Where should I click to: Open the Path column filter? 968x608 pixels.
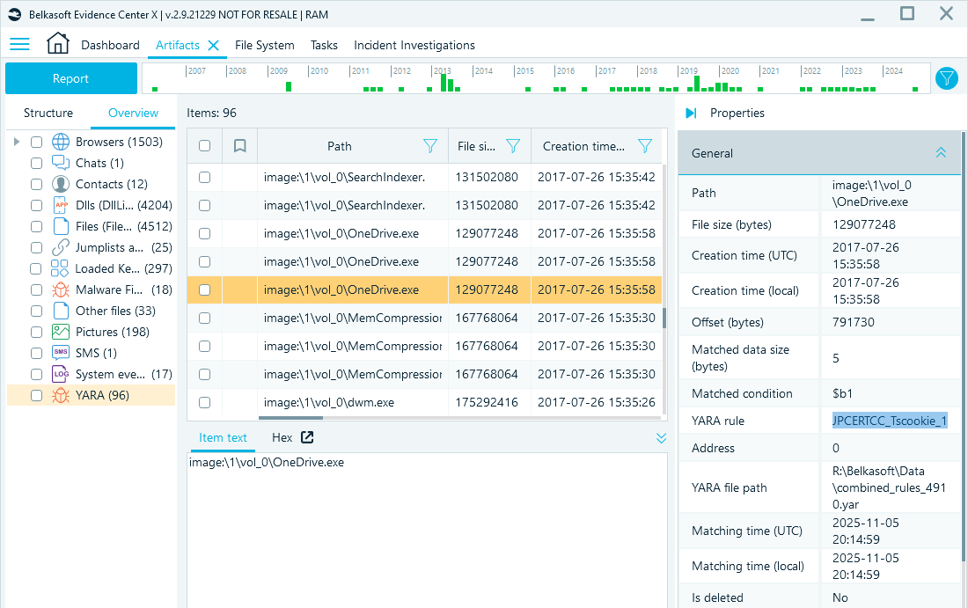(429, 145)
